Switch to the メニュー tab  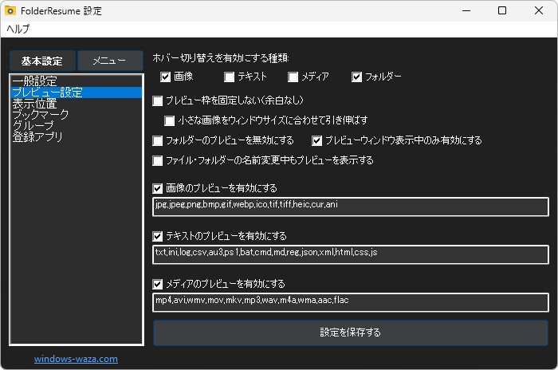110,61
